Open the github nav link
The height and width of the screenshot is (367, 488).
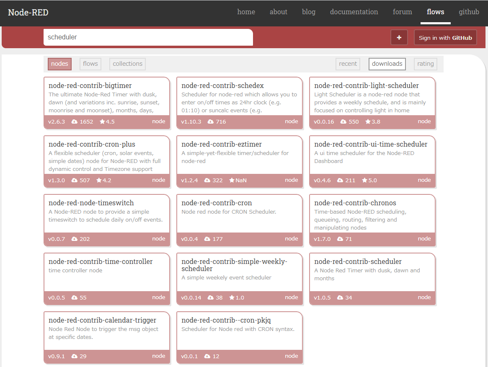coord(469,12)
